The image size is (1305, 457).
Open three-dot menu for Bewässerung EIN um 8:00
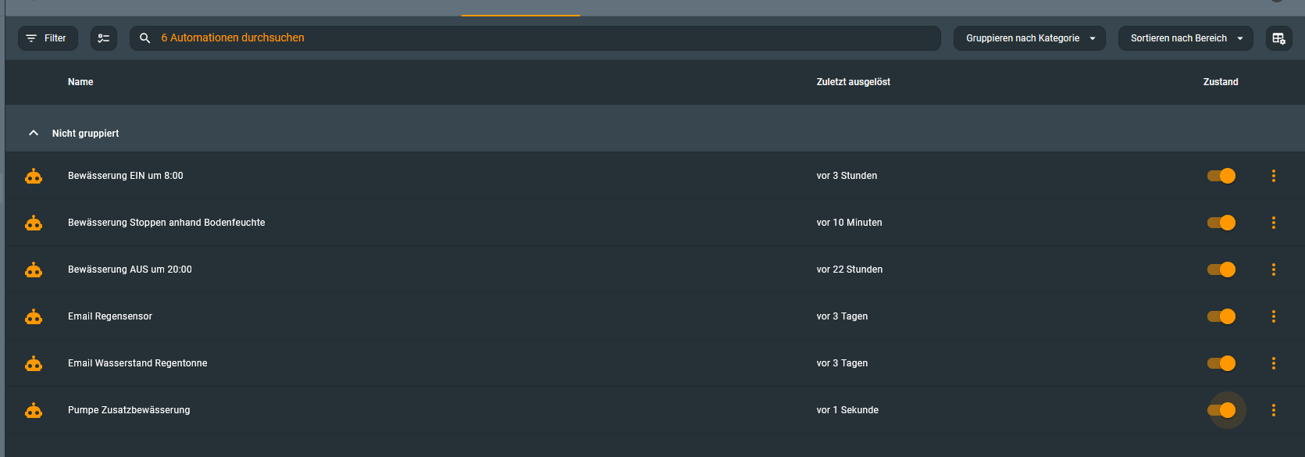coord(1273,176)
